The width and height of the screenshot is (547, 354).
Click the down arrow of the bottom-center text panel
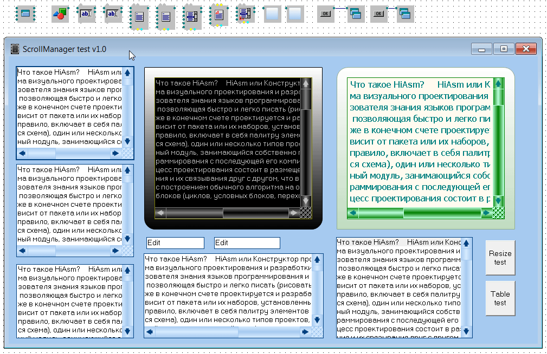[317, 320]
